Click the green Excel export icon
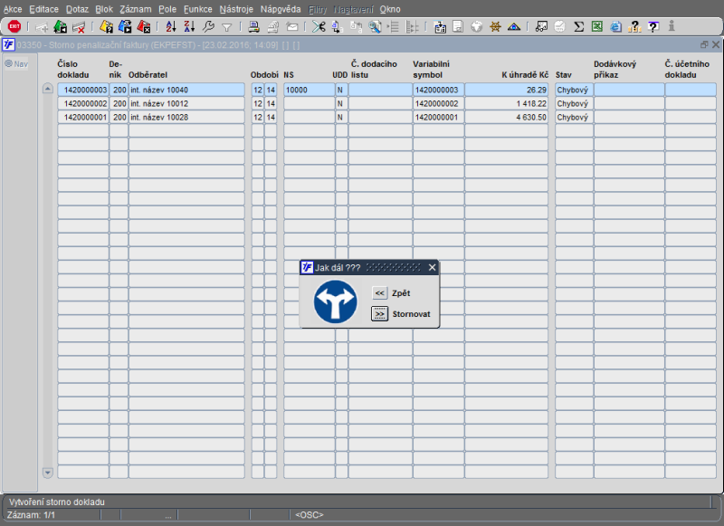 [597, 26]
